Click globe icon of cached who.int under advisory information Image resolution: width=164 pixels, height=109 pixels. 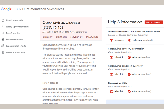pos(129,57)
